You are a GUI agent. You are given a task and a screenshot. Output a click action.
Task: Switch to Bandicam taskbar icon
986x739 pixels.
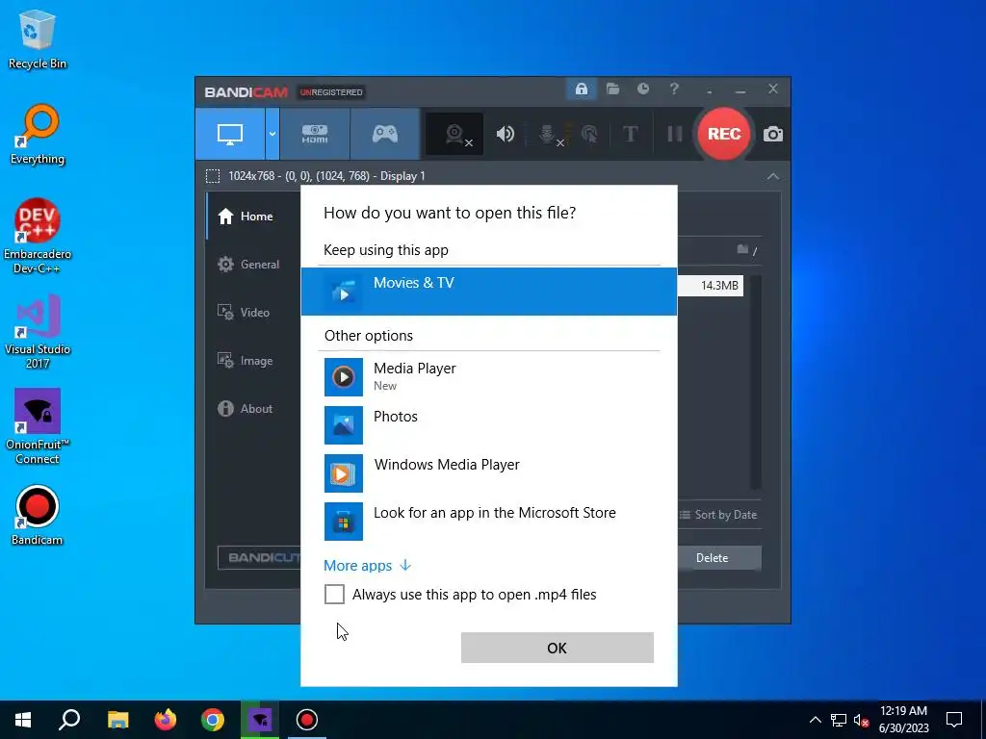coord(307,720)
